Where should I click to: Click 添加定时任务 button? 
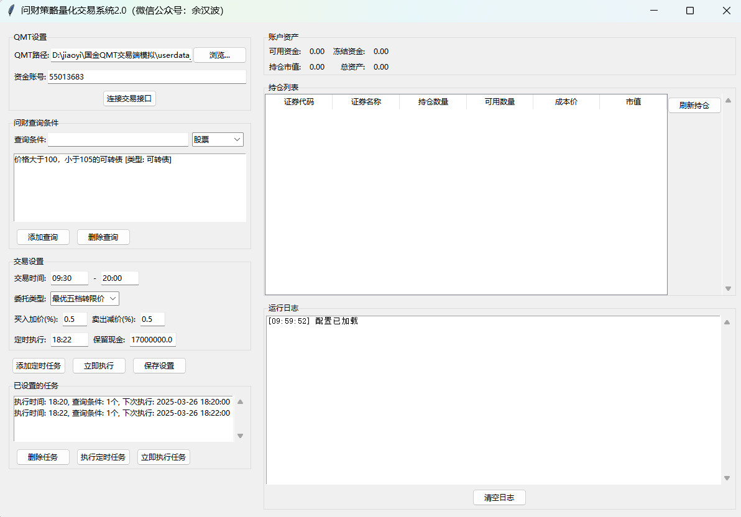[x=39, y=366]
